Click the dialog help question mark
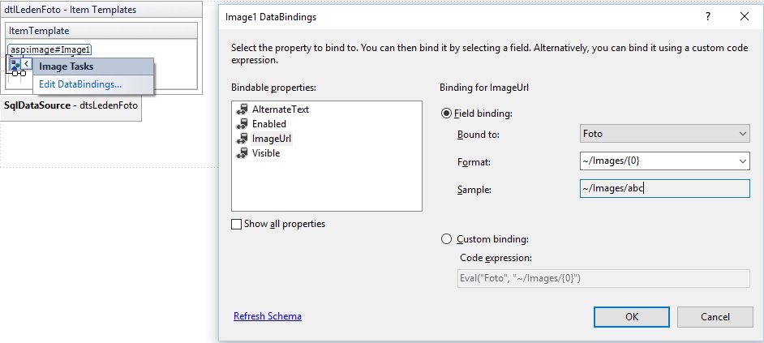 pos(708,17)
